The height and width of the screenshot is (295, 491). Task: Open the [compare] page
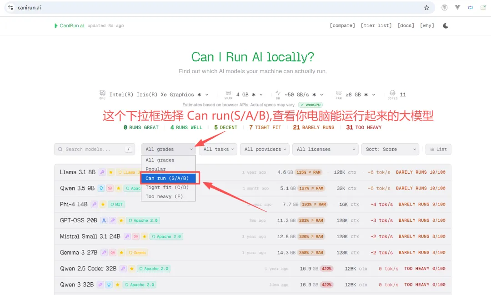[342, 25]
